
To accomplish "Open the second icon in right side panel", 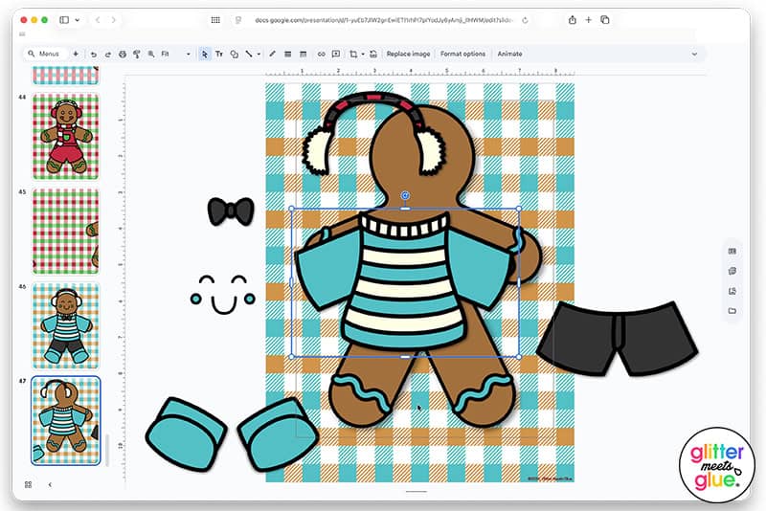I will (732, 271).
